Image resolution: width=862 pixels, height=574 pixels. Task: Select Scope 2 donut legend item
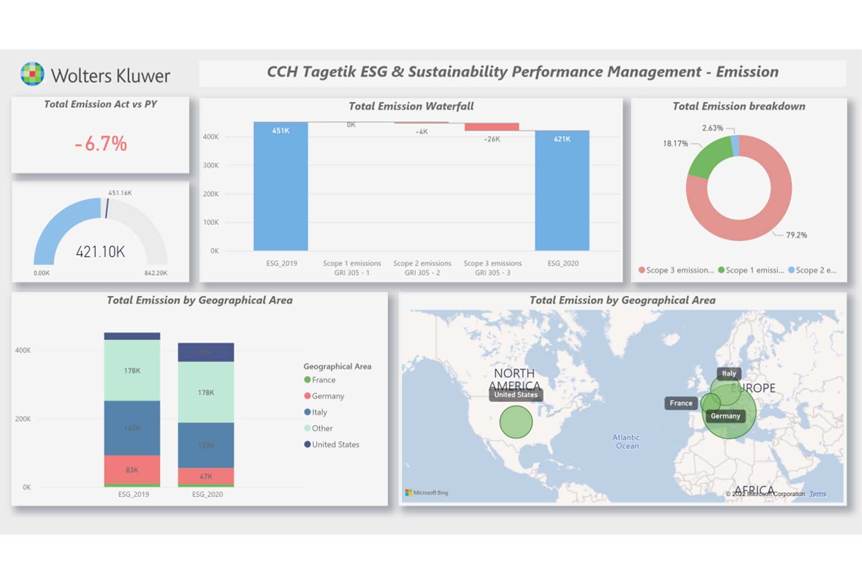coord(812,270)
